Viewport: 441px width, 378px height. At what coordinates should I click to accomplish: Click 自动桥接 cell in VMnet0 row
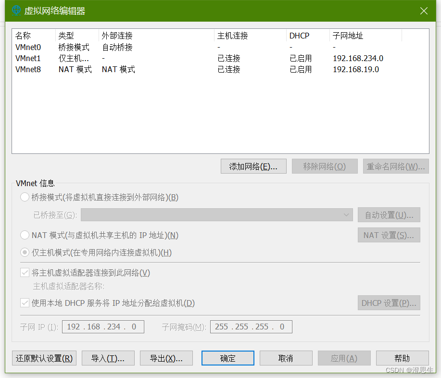117,47
